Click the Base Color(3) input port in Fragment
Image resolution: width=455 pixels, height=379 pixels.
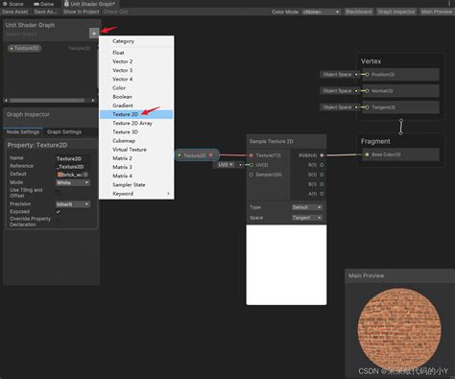click(367, 154)
